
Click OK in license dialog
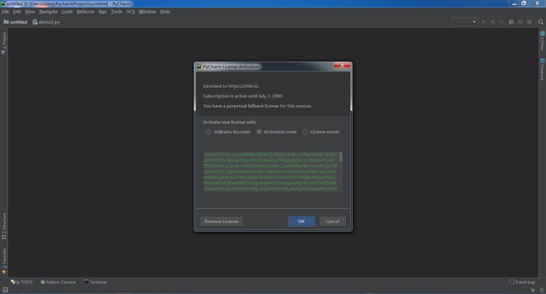301,221
